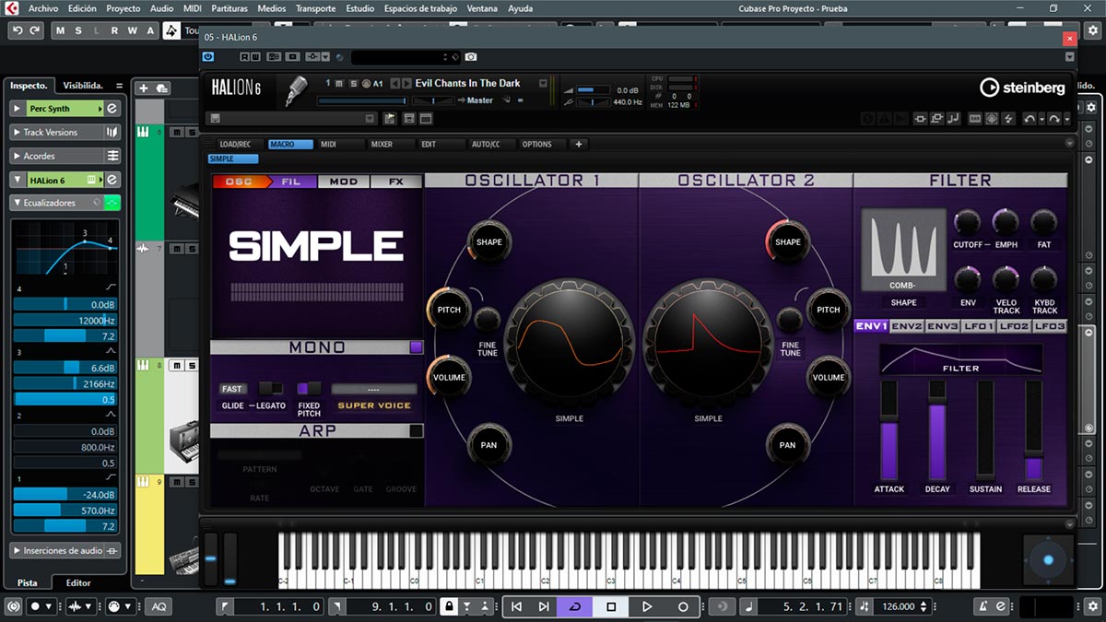The width and height of the screenshot is (1106, 622).
Task: Open the SUPER VOICE selector dropdown
Action: point(374,389)
